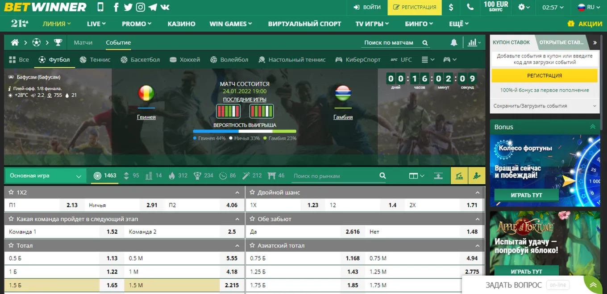
Task: Open the Гвинея team link
Action: click(146, 117)
